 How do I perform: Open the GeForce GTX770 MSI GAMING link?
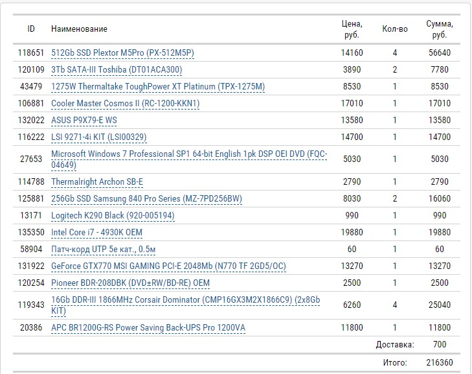click(x=168, y=266)
